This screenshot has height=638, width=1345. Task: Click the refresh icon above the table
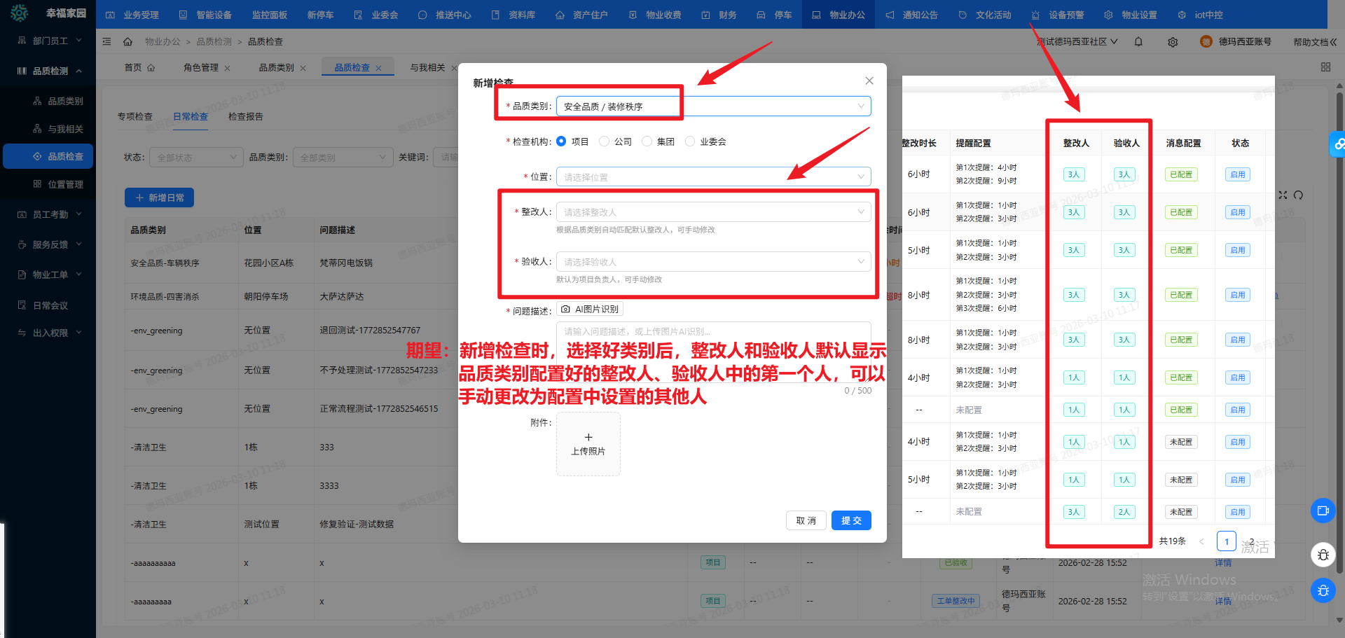(x=1298, y=195)
